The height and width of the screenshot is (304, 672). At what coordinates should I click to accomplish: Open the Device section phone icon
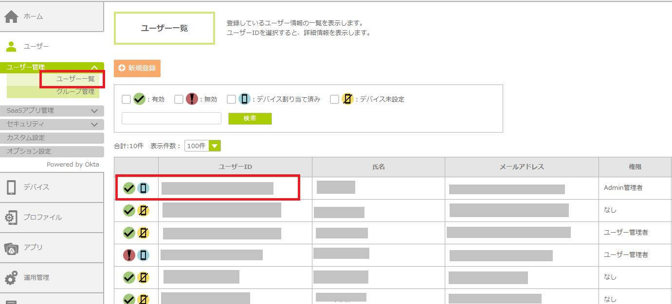coord(11,187)
